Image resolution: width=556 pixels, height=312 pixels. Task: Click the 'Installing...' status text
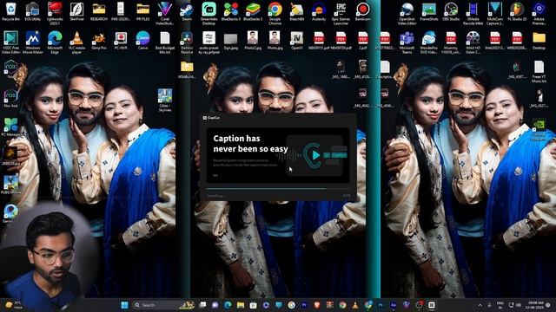pos(215,196)
